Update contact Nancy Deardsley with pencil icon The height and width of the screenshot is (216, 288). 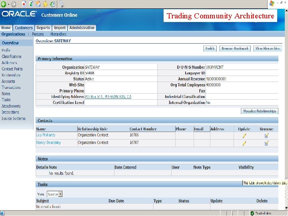244,143
